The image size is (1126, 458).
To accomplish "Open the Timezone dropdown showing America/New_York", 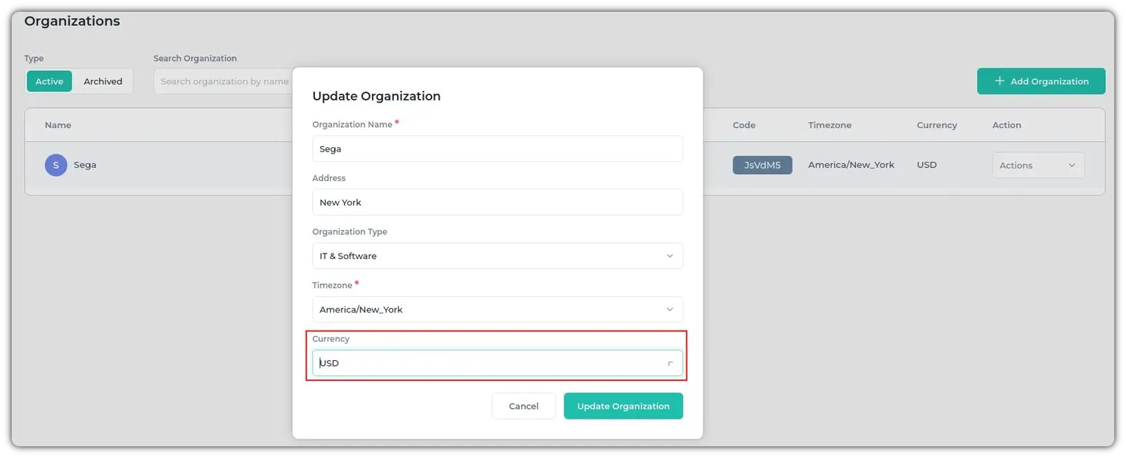I will click(x=496, y=310).
